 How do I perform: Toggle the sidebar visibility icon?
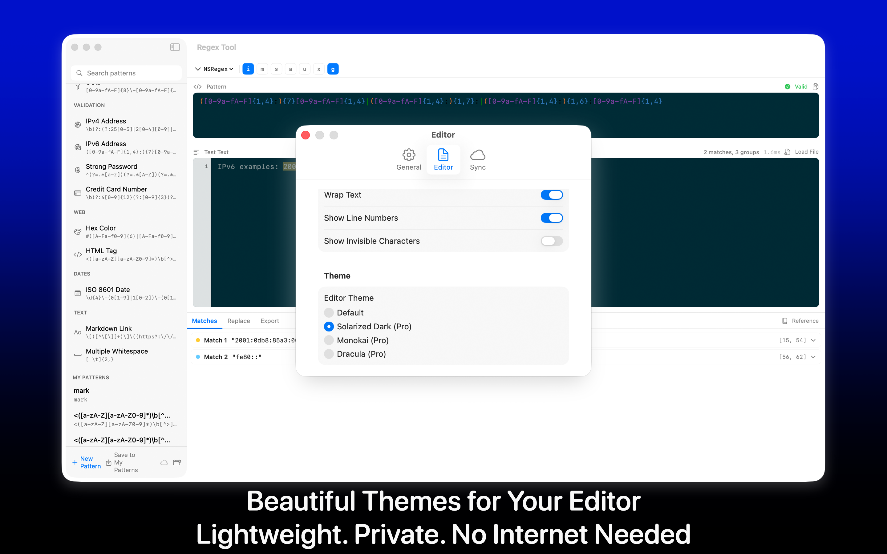click(175, 47)
